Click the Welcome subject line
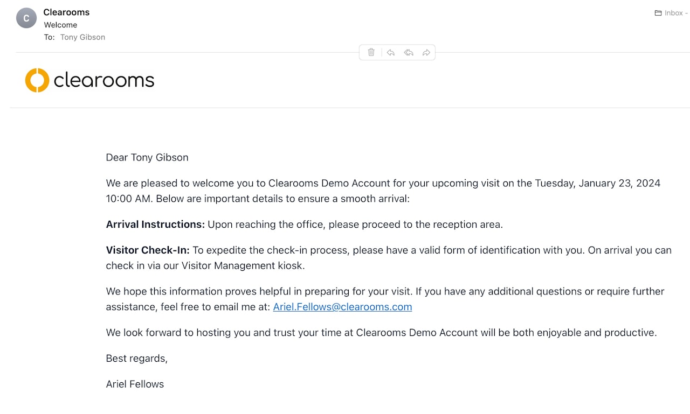 coord(60,25)
